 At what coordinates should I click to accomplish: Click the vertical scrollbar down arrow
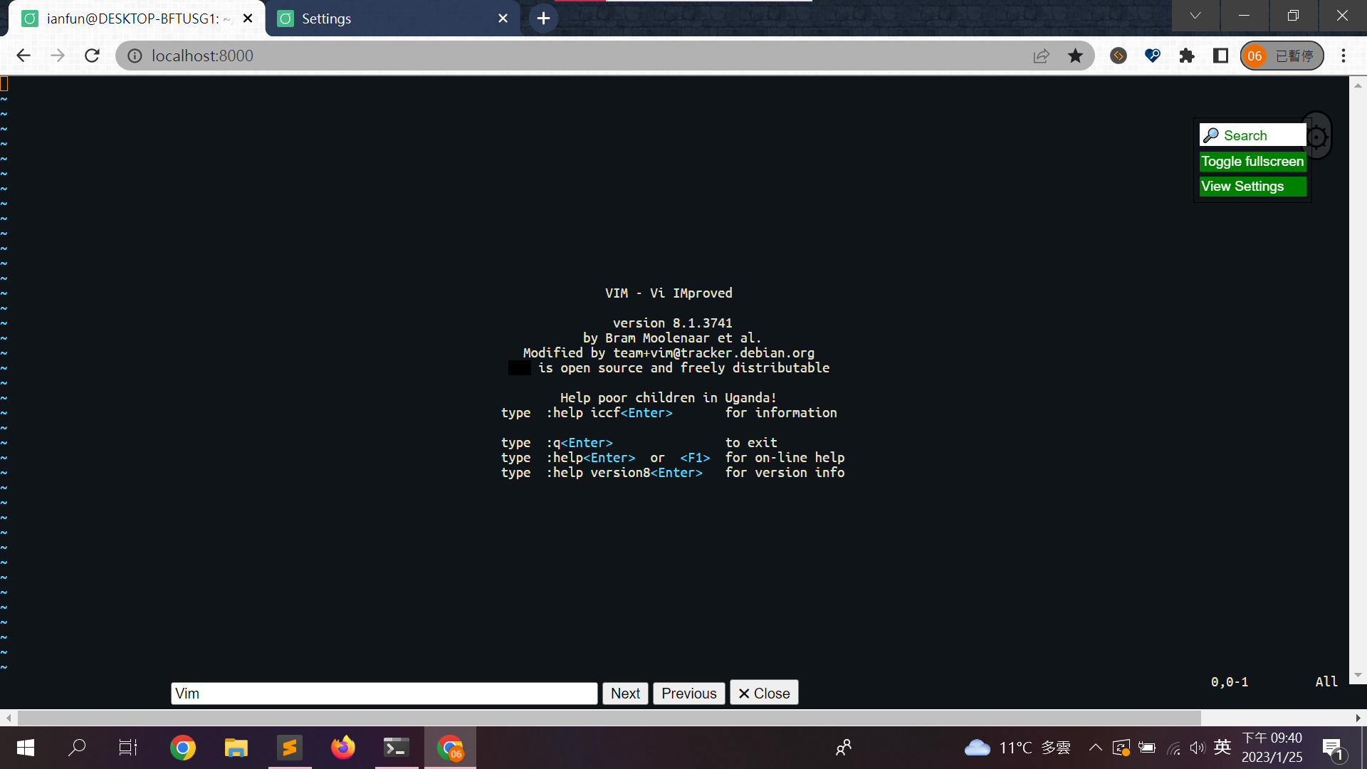point(1358,676)
